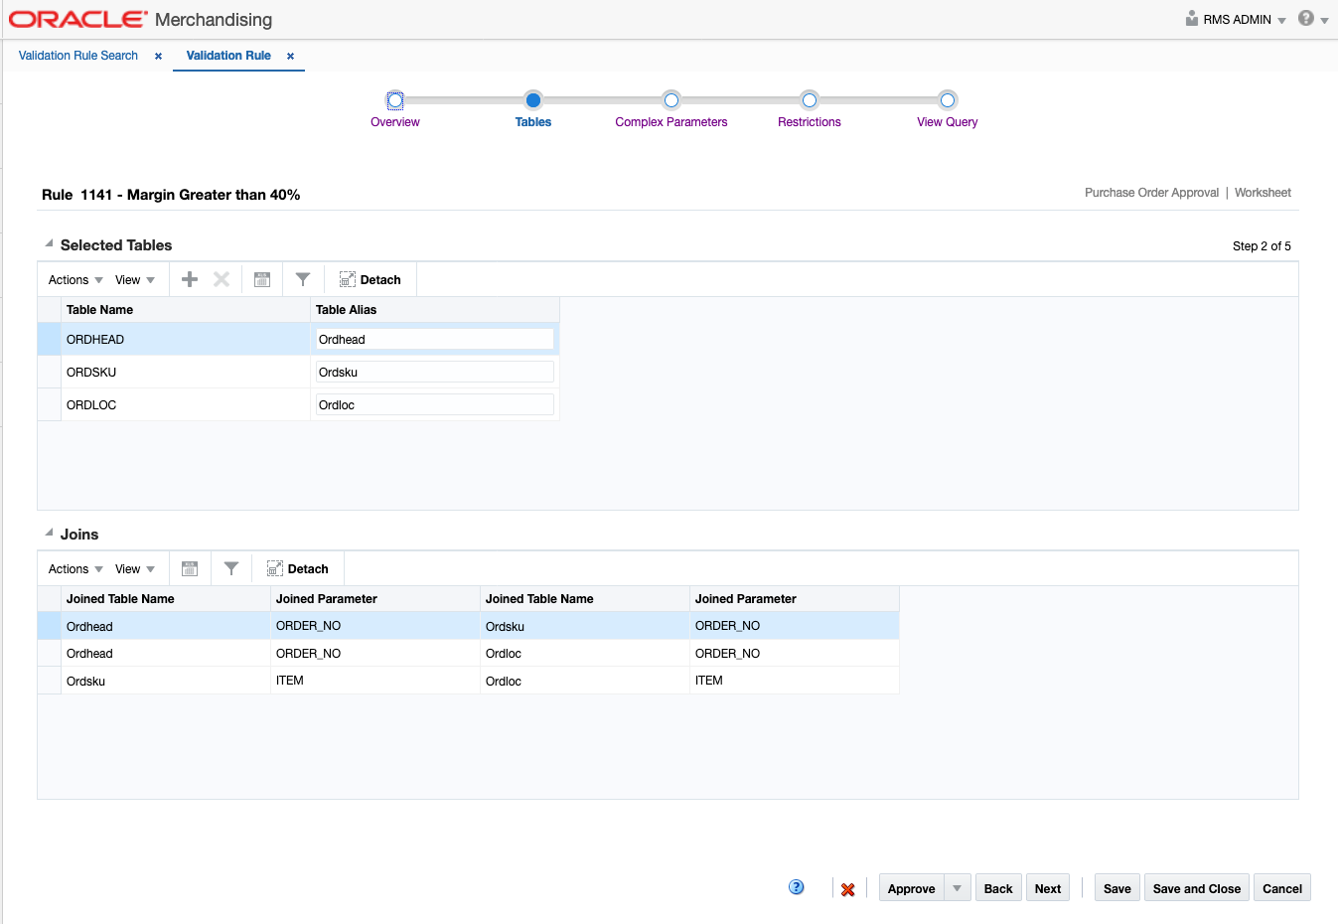1338x924 pixels.
Task: Open the filter funnel in the Joins toolbar
Action: point(230,568)
